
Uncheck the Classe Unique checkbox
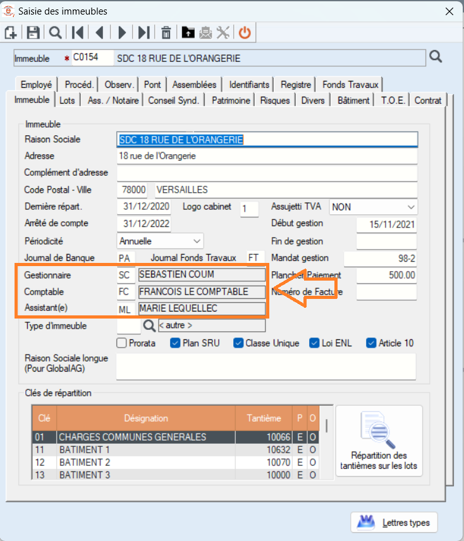(x=238, y=343)
